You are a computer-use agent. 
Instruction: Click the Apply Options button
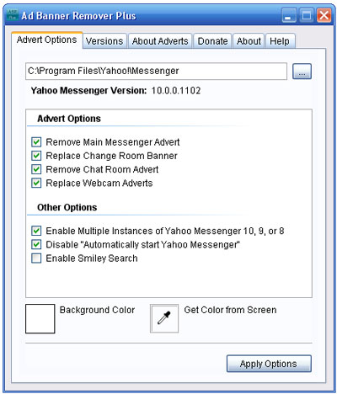point(269,364)
